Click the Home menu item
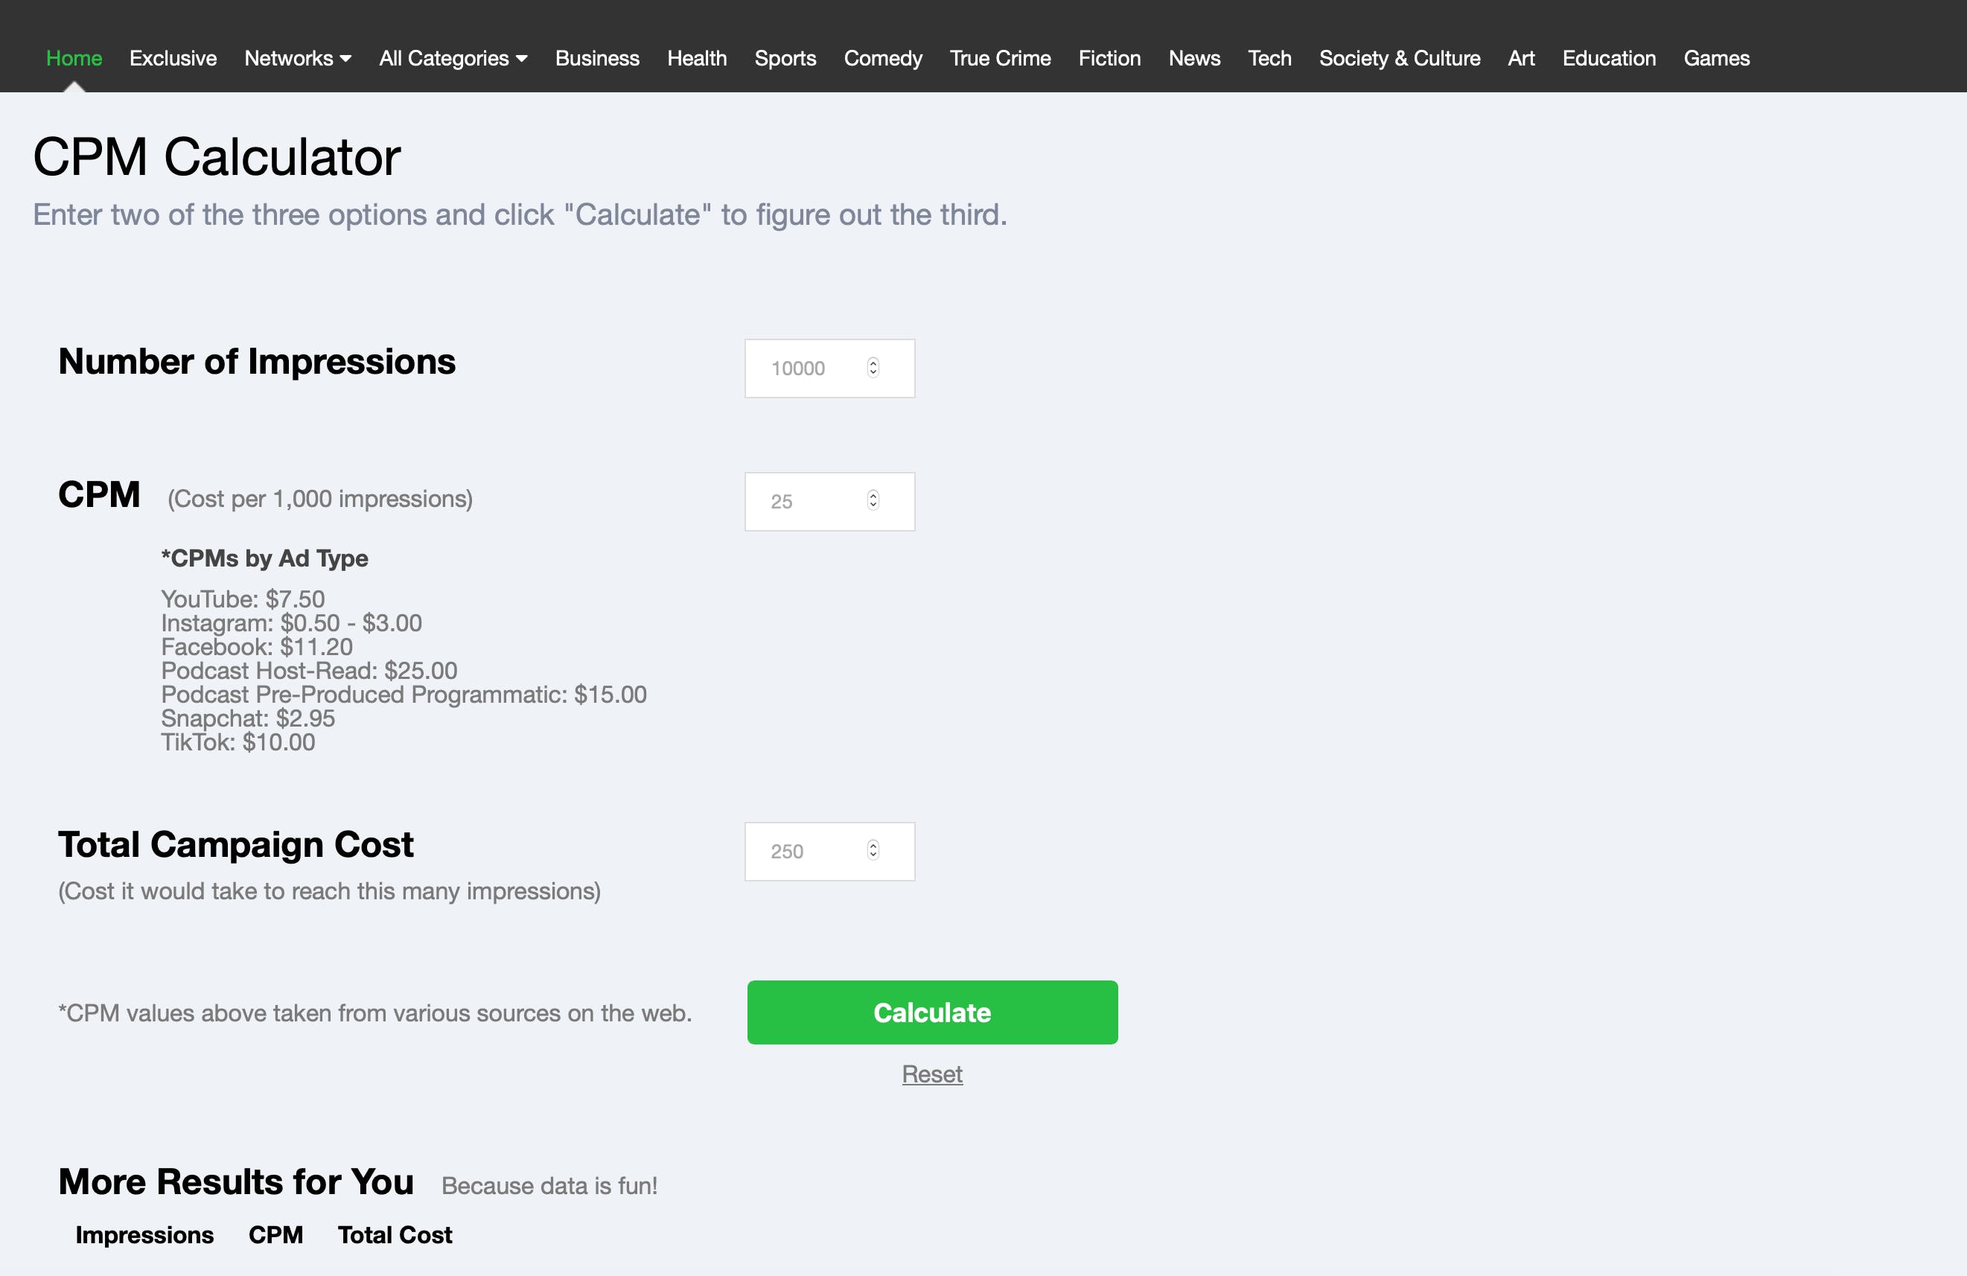The height and width of the screenshot is (1276, 1967). tap(73, 59)
